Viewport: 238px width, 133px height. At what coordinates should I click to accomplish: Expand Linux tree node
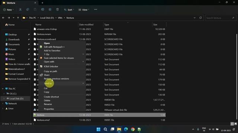tap(3, 108)
